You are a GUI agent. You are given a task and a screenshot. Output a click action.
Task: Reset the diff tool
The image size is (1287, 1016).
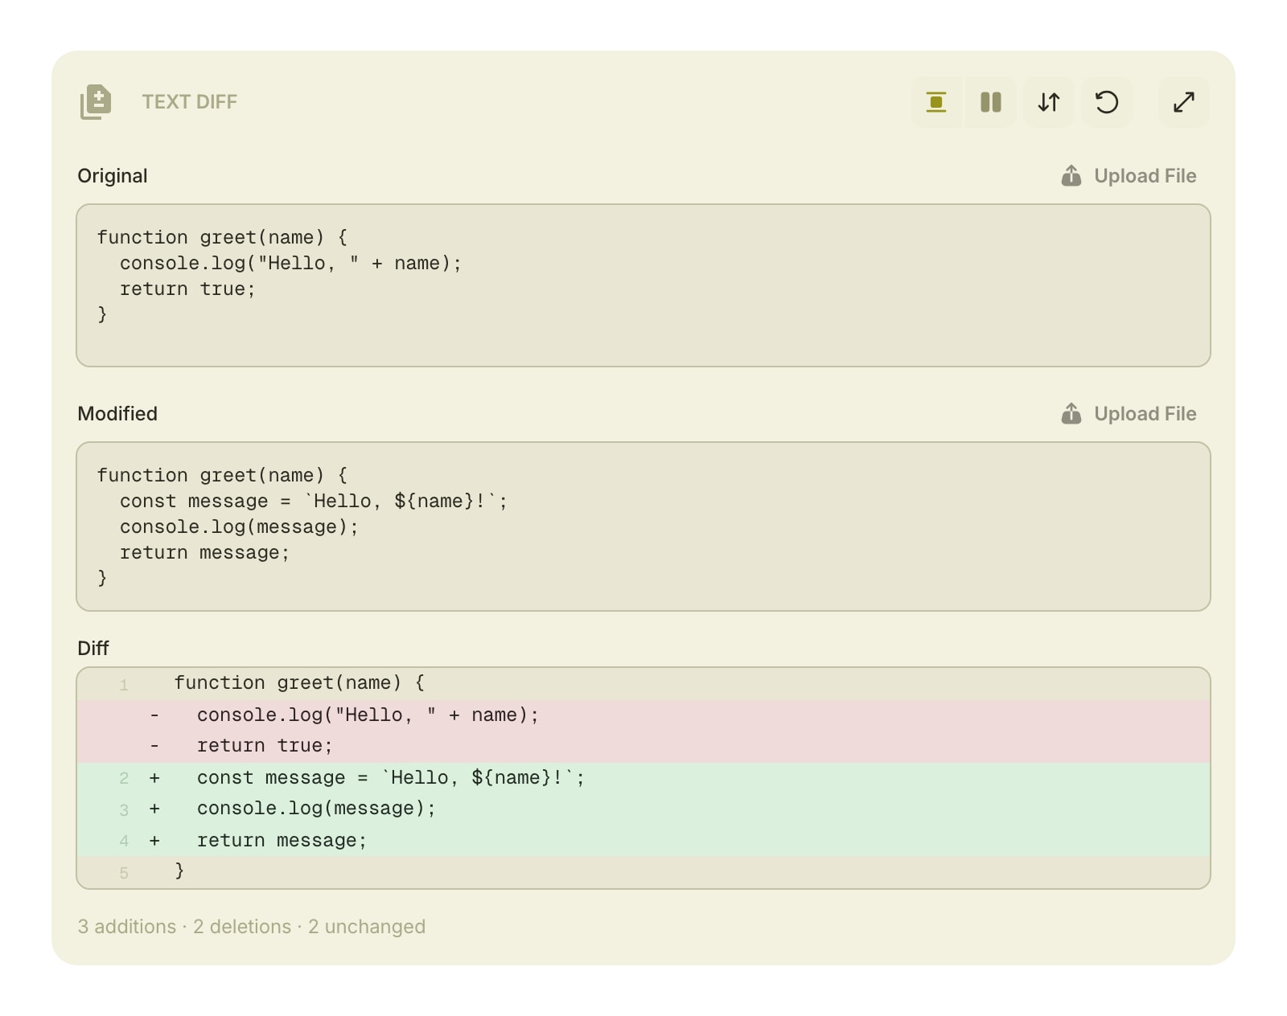[1106, 102]
